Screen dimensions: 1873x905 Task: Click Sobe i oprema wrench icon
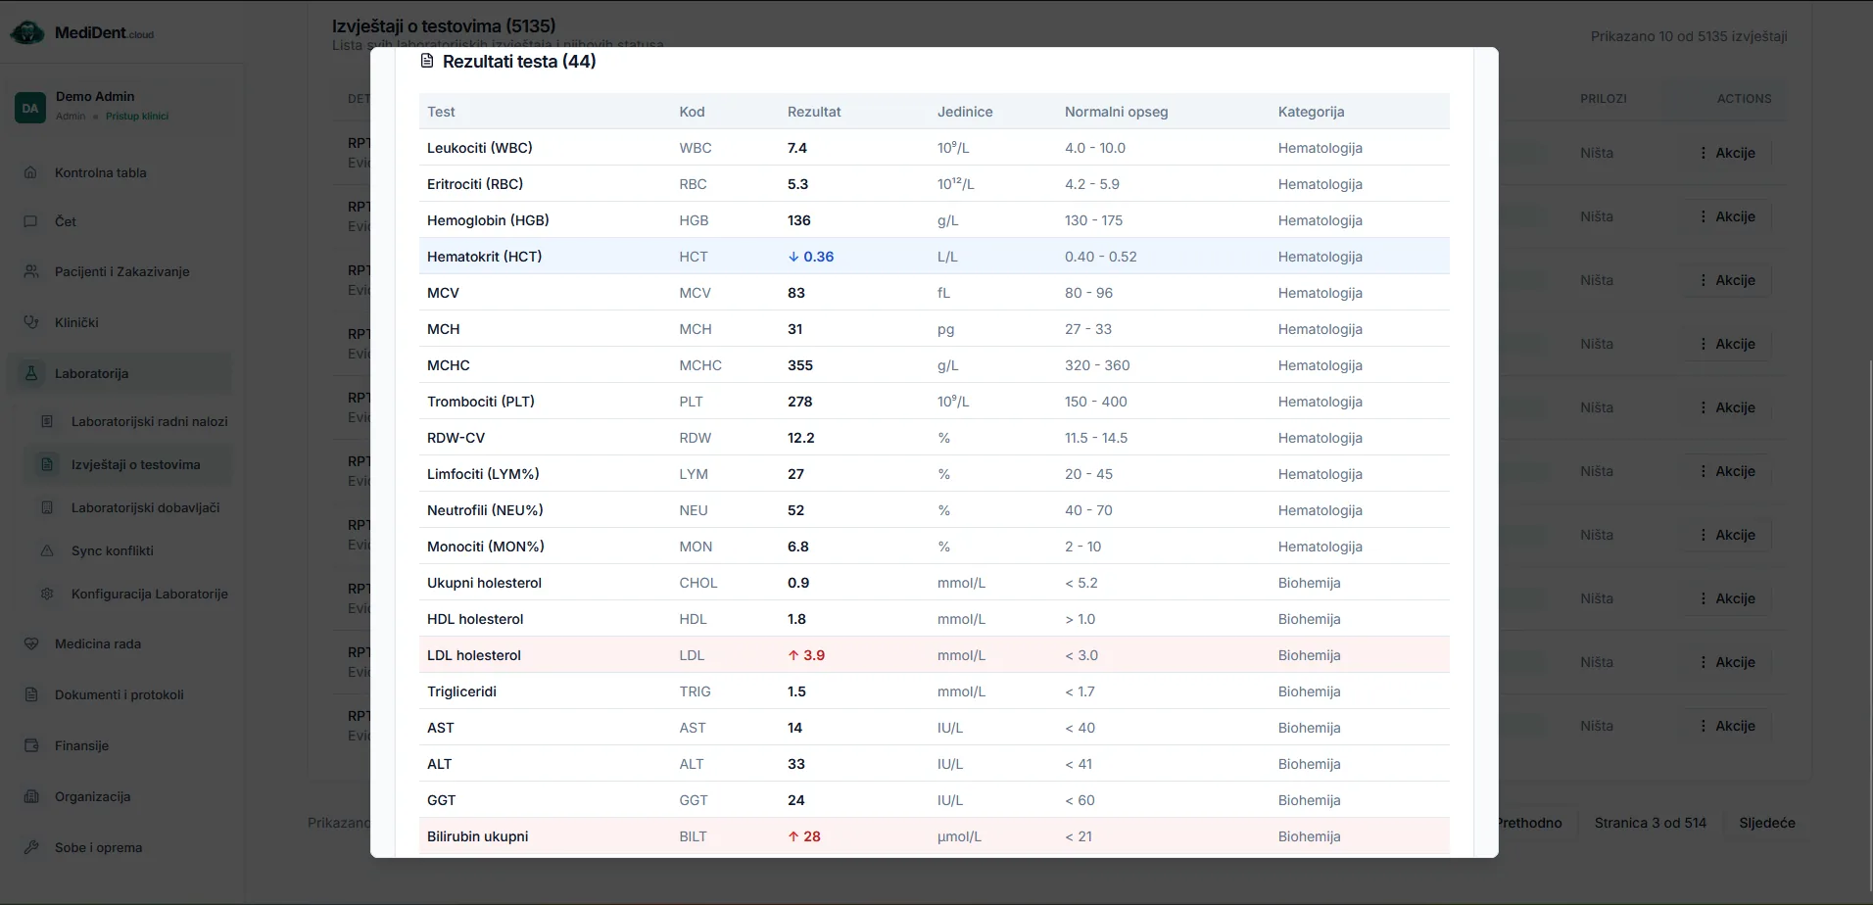pyautogui.click(x=31, y=847)
